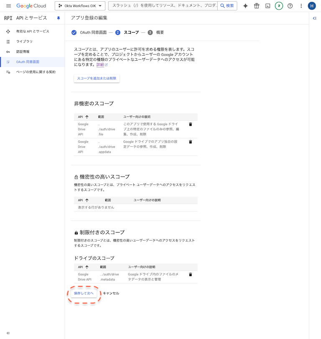321x339 pixels.
Task: Delete the drive.appdata scope row
Action: (x=190, y=142)
